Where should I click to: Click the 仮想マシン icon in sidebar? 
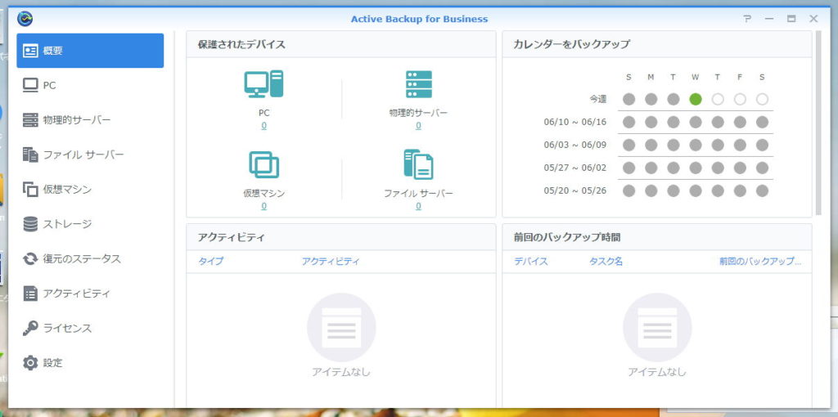click(x=30, y=190)
